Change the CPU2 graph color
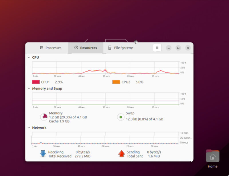 [117, 82]
